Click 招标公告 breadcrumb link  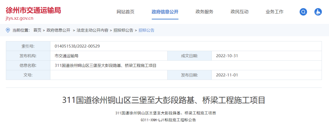tap(147, 30)
